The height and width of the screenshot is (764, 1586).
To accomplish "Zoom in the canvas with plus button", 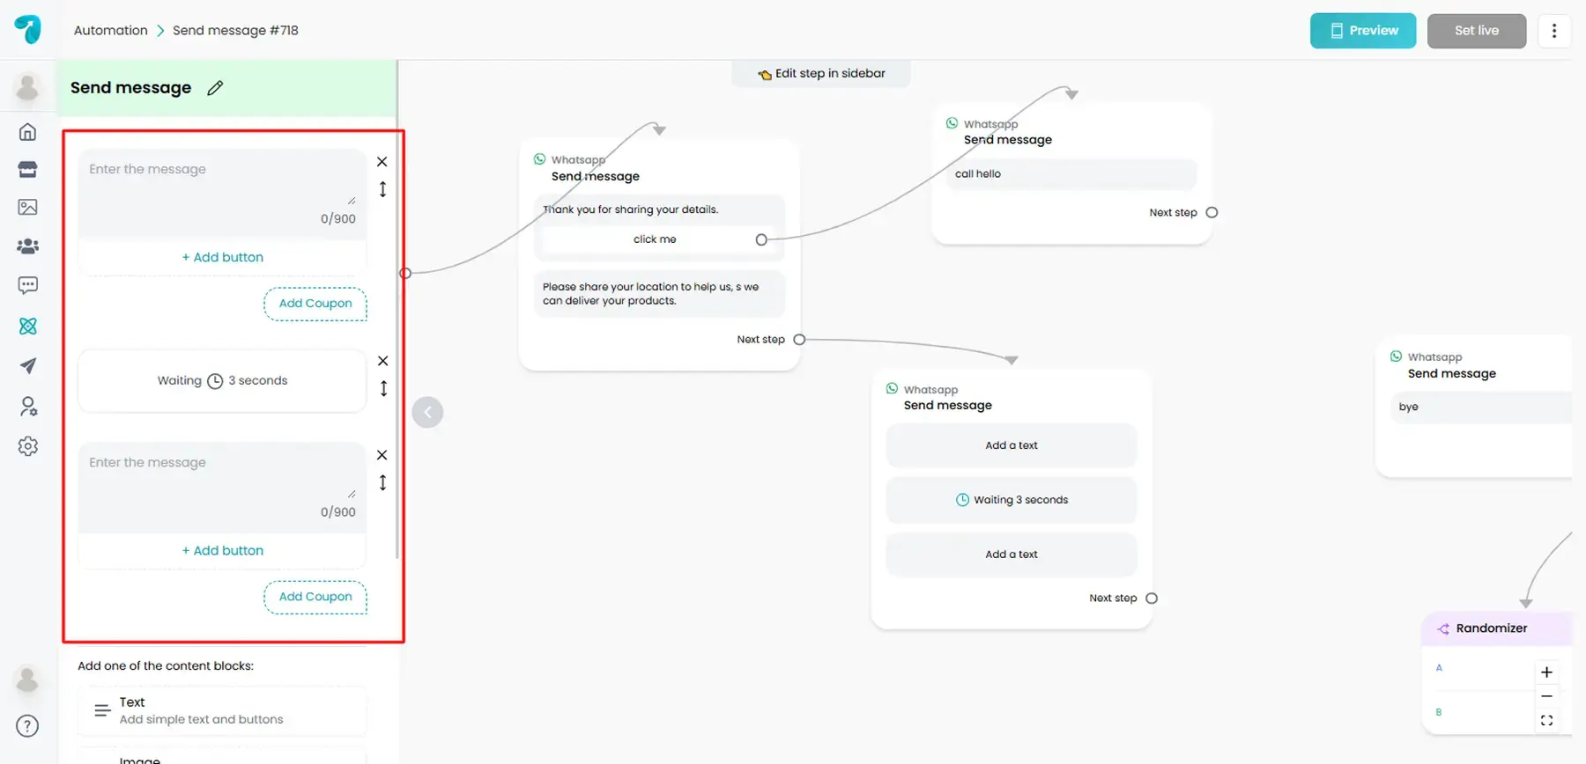I will click(1546, 672).
